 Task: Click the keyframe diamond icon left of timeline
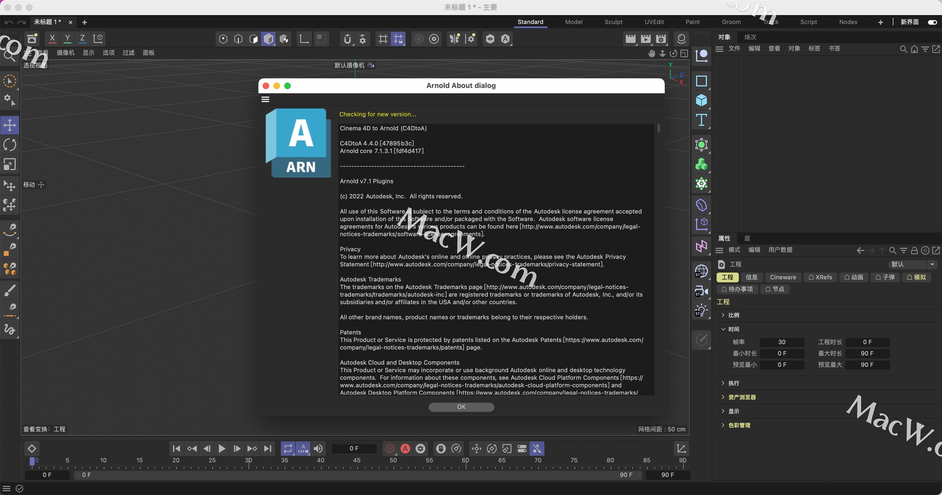pyautogui.click(x=31, y=448)
